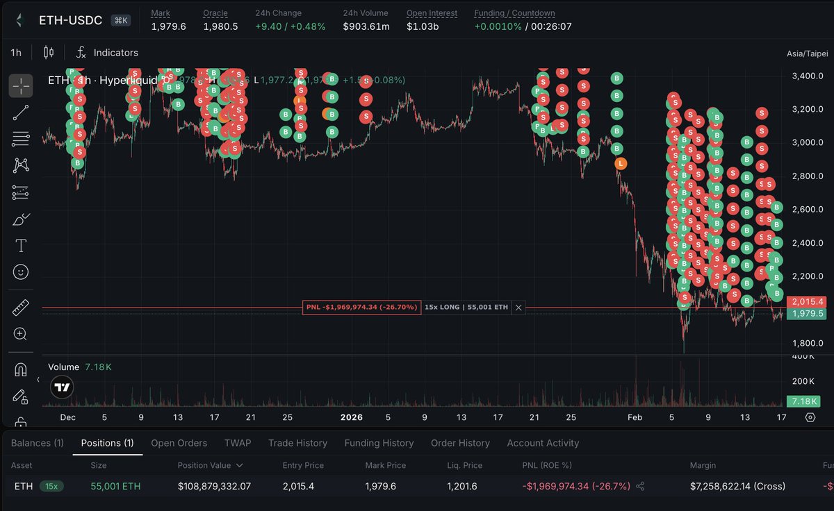The height and width of the screenshot is (511, 834).
Task: Close the position line on the chart
Action: pyautogui.click(x=518, y=307)
